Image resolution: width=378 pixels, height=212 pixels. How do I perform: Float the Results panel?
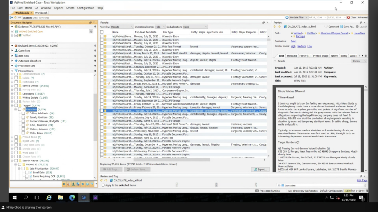point(264,23)
